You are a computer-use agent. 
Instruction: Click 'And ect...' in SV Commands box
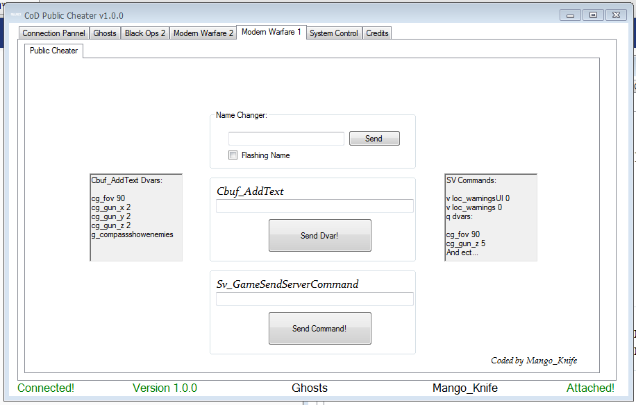(x=462, y=252)
